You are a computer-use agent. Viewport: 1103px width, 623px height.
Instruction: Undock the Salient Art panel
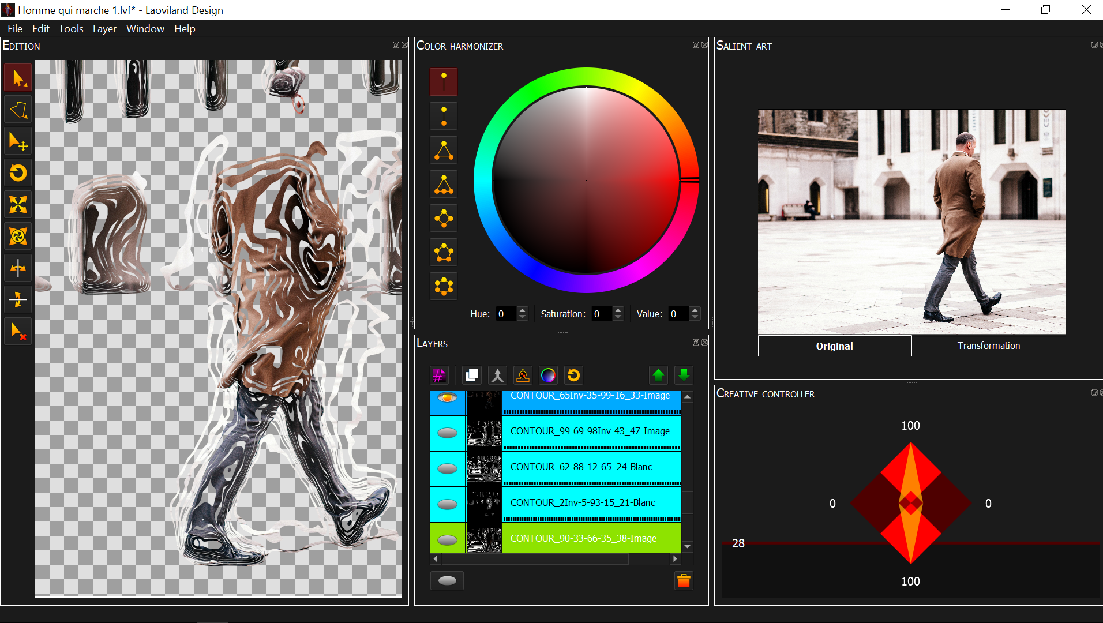pos(1094,45)
